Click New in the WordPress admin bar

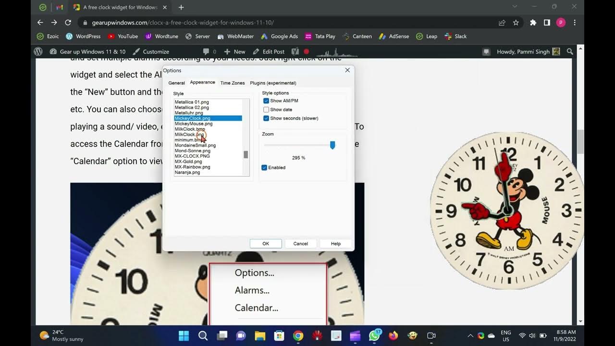234,51
